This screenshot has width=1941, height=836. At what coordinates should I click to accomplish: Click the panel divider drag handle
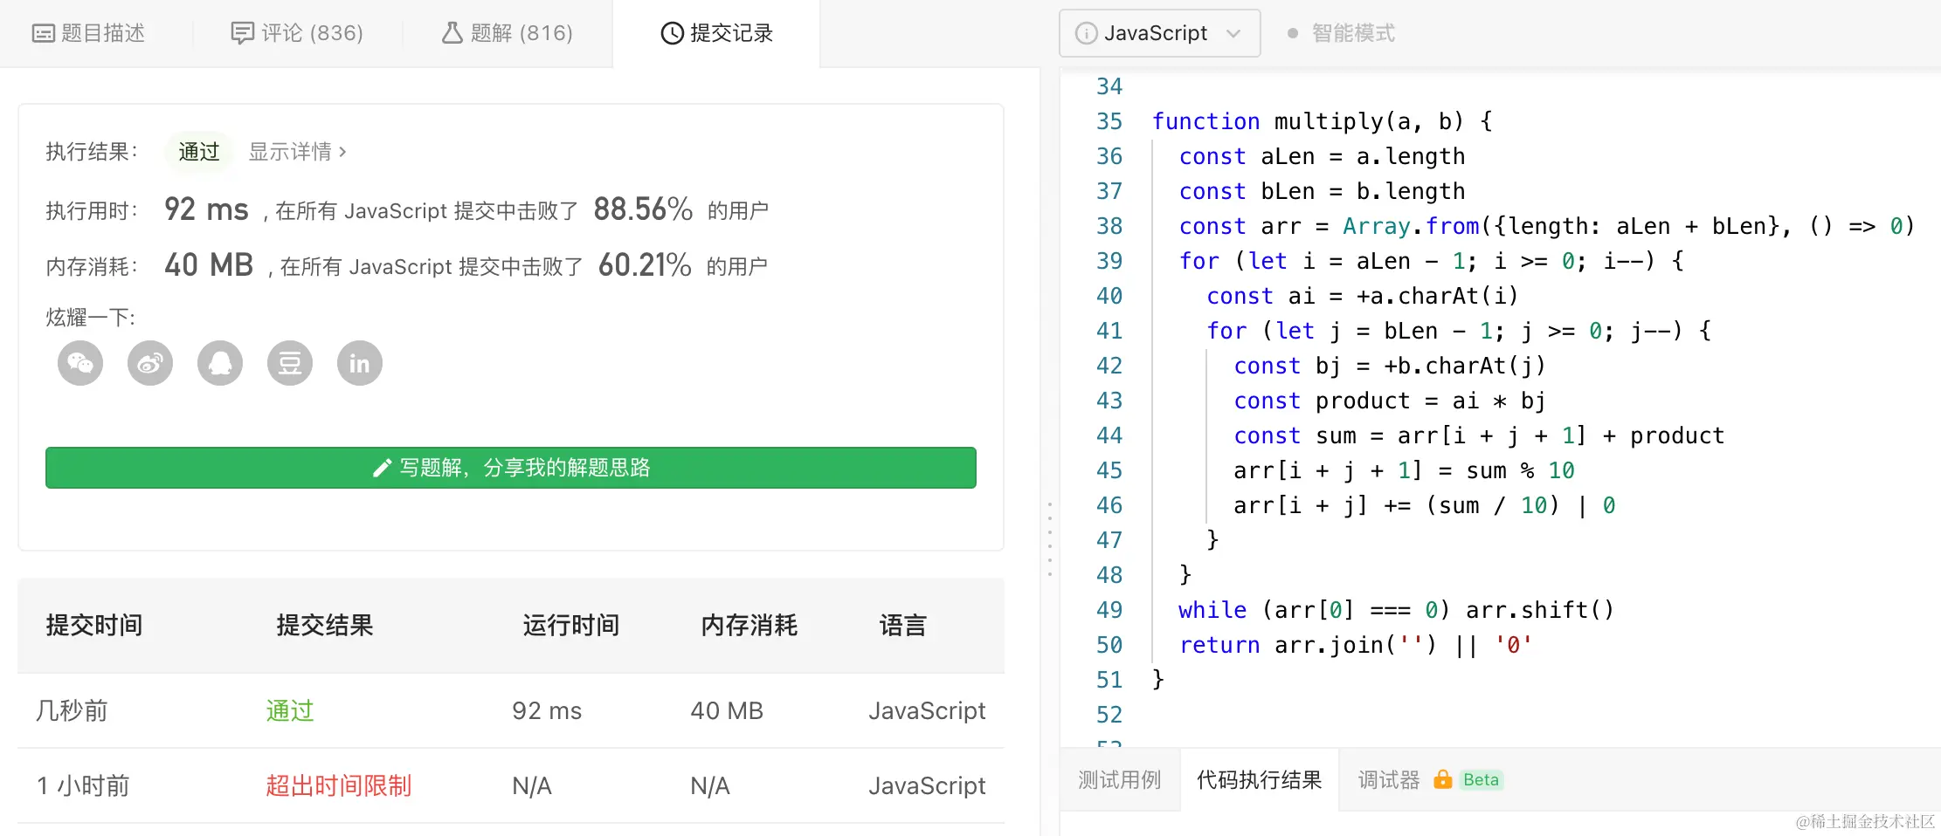tap(1049, 539)
